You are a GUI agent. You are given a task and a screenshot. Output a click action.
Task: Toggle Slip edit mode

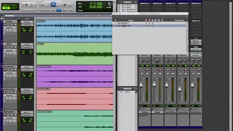point(6,8)
